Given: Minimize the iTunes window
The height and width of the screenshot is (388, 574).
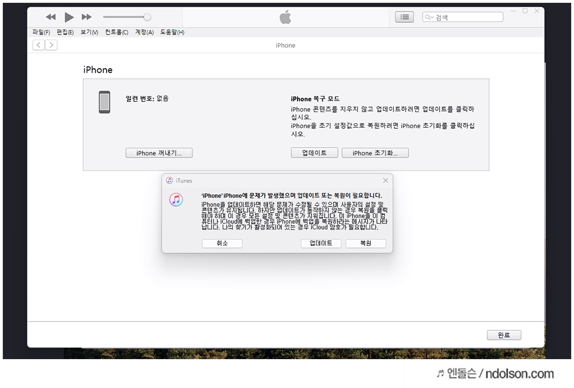Looking at the screenshot, I should [513, 11].
